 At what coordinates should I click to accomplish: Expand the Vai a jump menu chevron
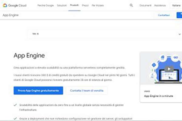(180, 34)
